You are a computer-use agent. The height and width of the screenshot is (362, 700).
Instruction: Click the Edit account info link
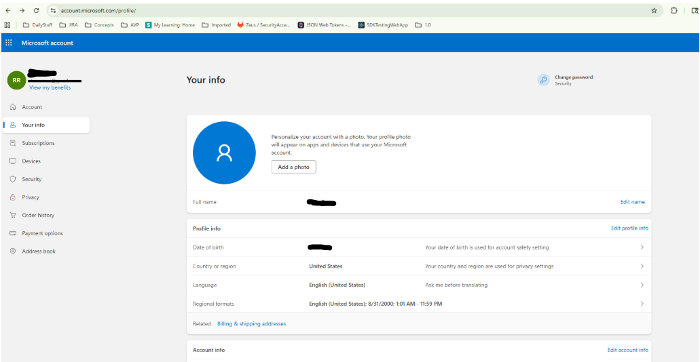(627, 350)
